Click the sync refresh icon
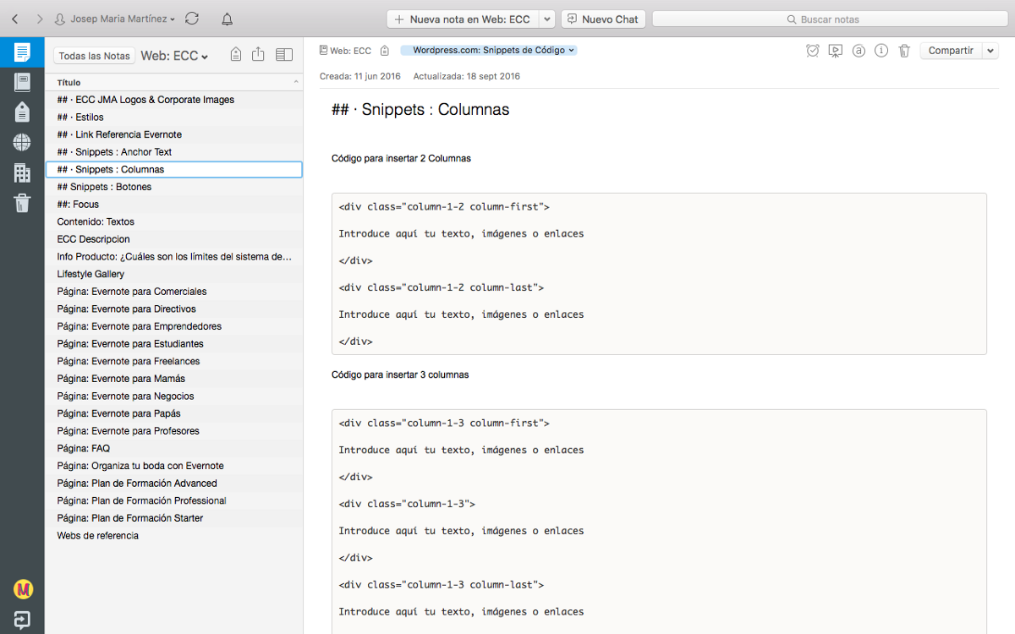The height and width of the screenshot is (634, 1015). point(192,19)
